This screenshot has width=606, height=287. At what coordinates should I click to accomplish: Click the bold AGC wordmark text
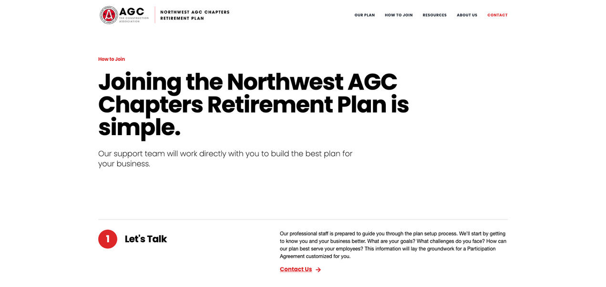pos(132,11)
